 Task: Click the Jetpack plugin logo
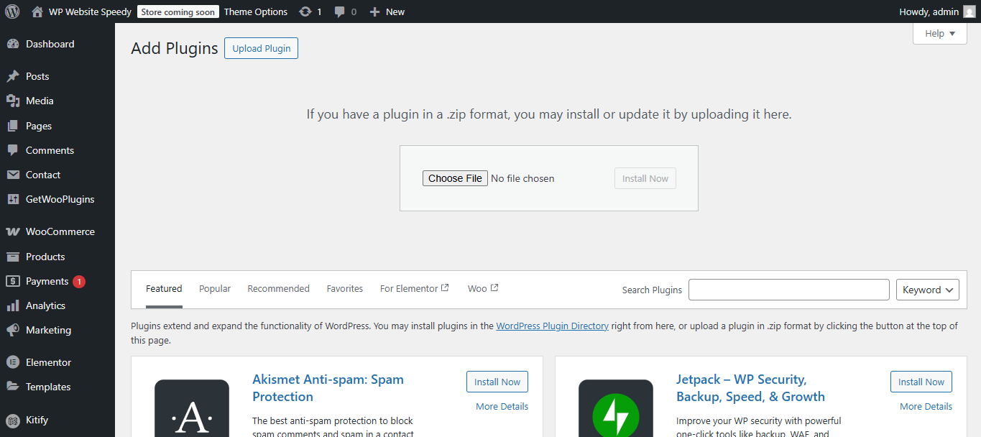tap(616, 408)
